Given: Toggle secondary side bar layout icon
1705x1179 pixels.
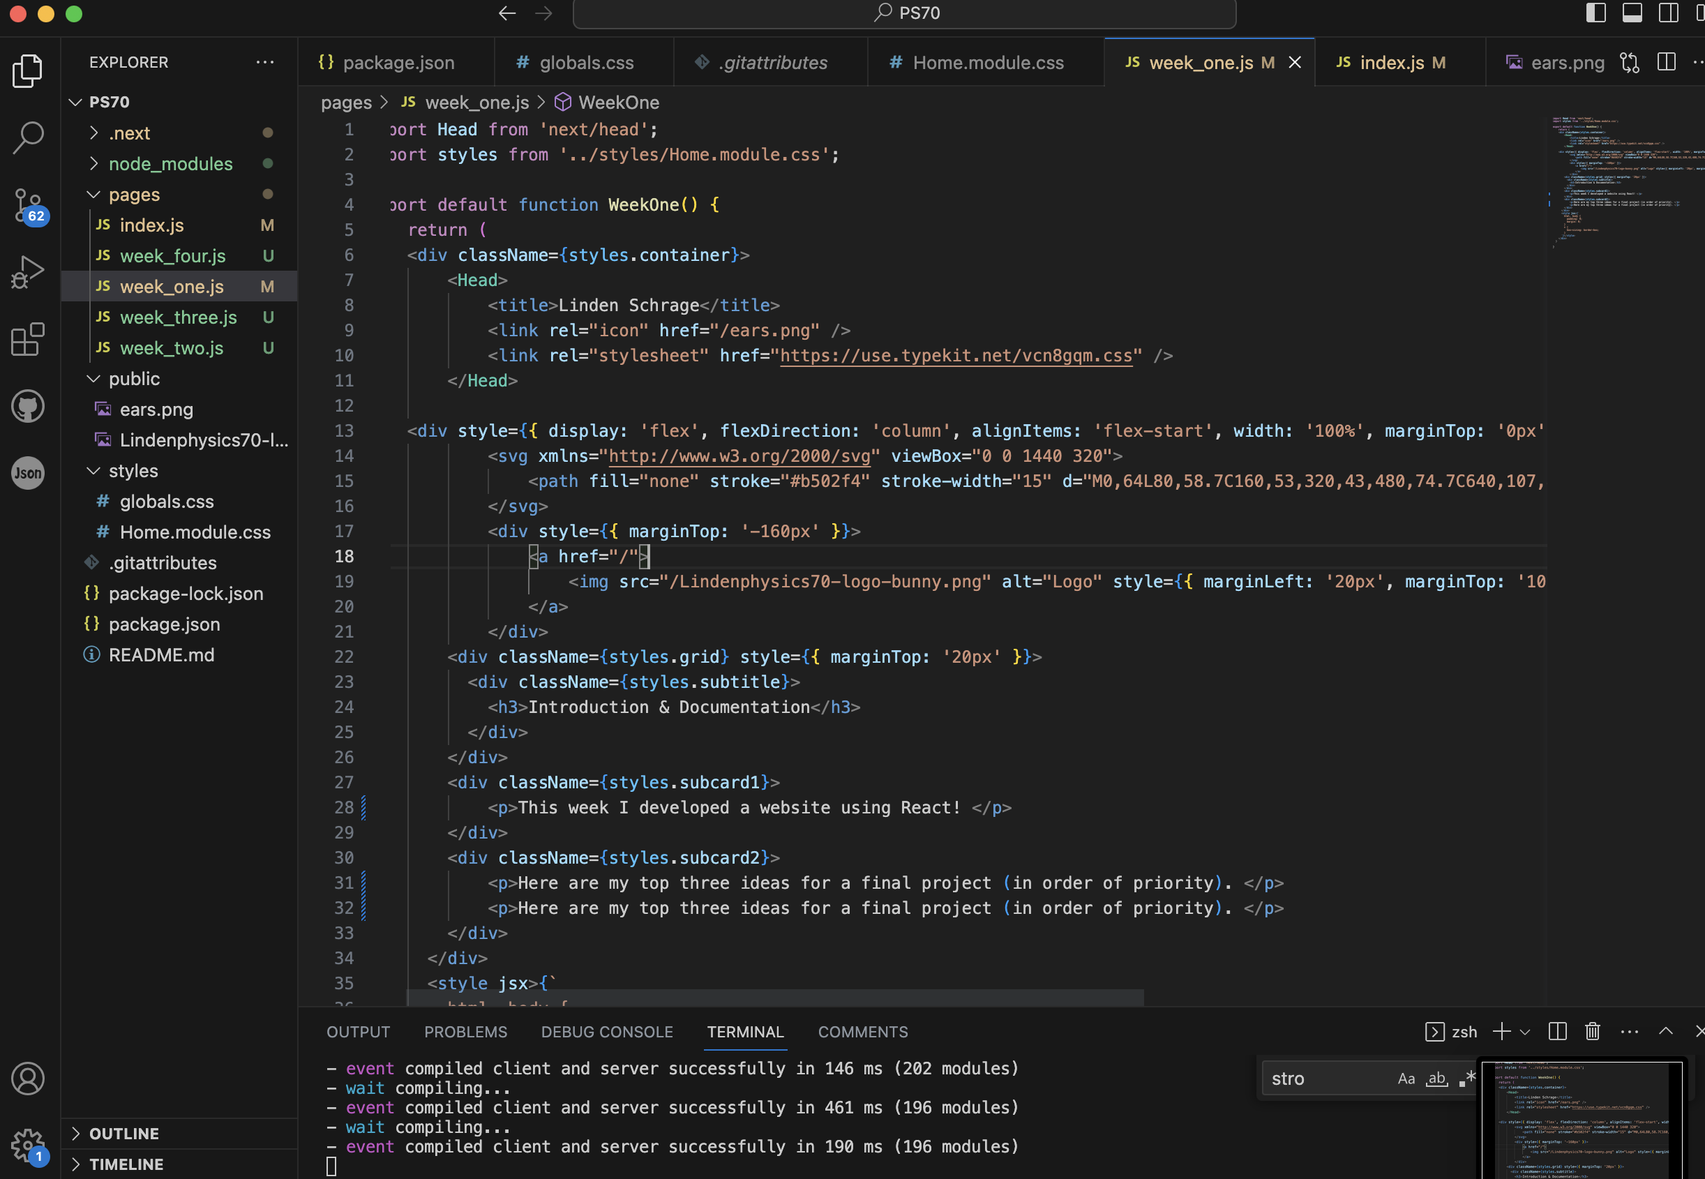Looking at the screenshot, I should [x=1669, y=13].
